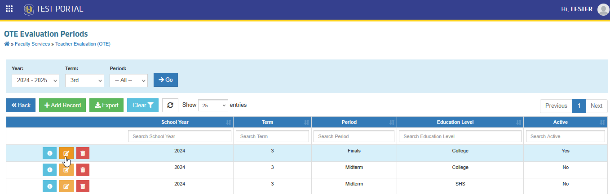Go to Faculty Services breadcrumb link
610x194 pixels.
click(x=32, y=44)
